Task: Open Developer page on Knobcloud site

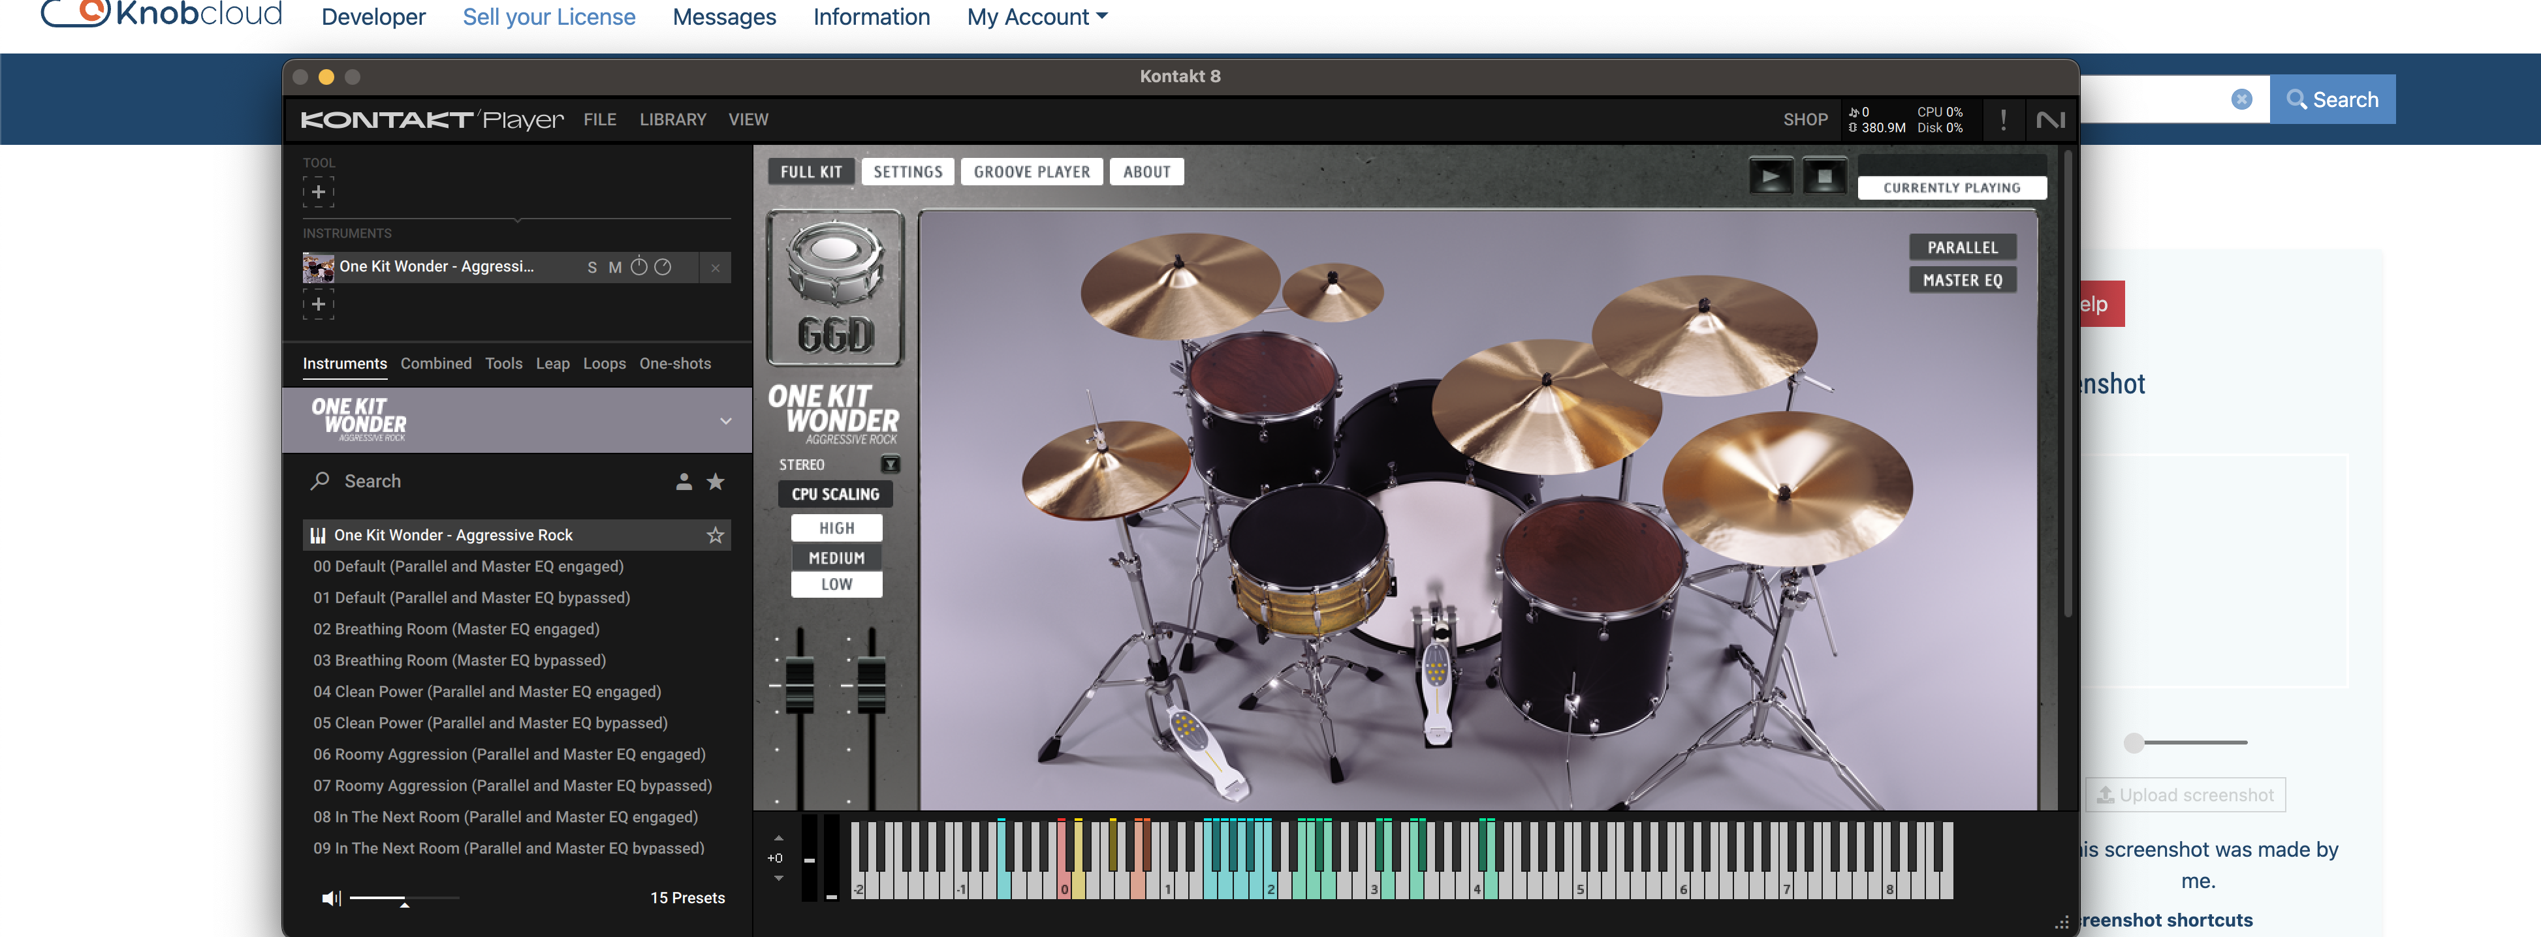Action: tap(374, 17)
